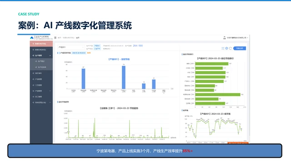Open the 生产任务单 submenu item
The width and height of the screenshot is (291, 164).
tap(41, 67)
